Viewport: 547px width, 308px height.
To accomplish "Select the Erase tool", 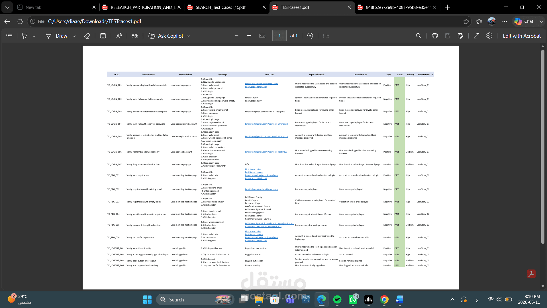I will click(87, 36).
